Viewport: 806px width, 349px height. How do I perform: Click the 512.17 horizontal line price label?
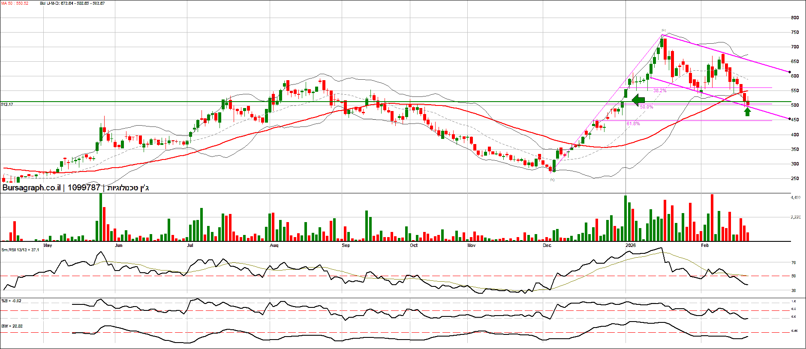coord(7,104)
